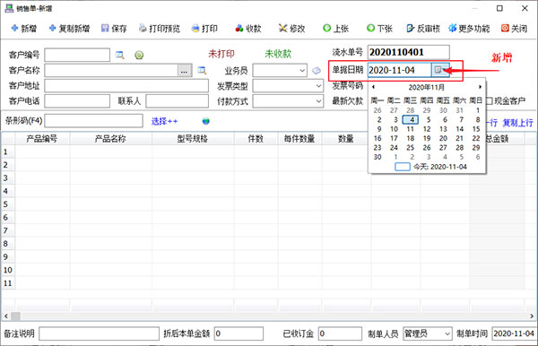
Task: Open 打印预览 print preview
Action: tap(160, 29)
